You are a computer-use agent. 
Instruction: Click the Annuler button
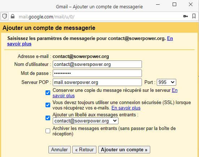59,150
